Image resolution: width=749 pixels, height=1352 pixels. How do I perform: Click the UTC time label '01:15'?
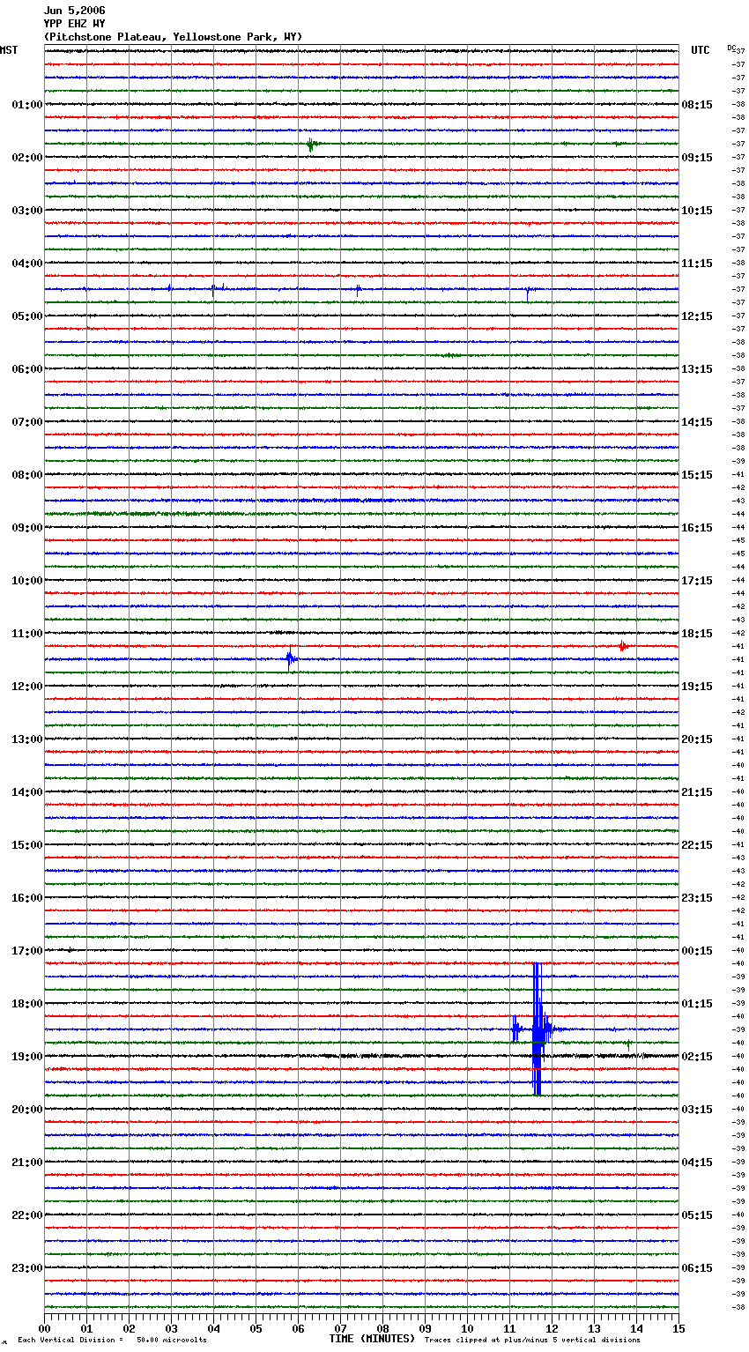[x=697, y=1004]
